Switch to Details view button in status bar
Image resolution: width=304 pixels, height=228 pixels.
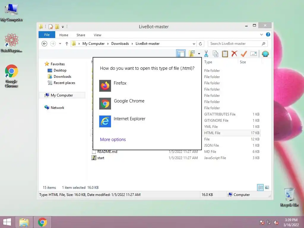click(260, 187)
